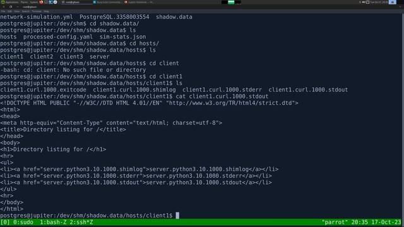Click processed-config.yaml in ls output
Image resolution: width=404 pixels, height=227 pixels.
click(x=58, y=37)
